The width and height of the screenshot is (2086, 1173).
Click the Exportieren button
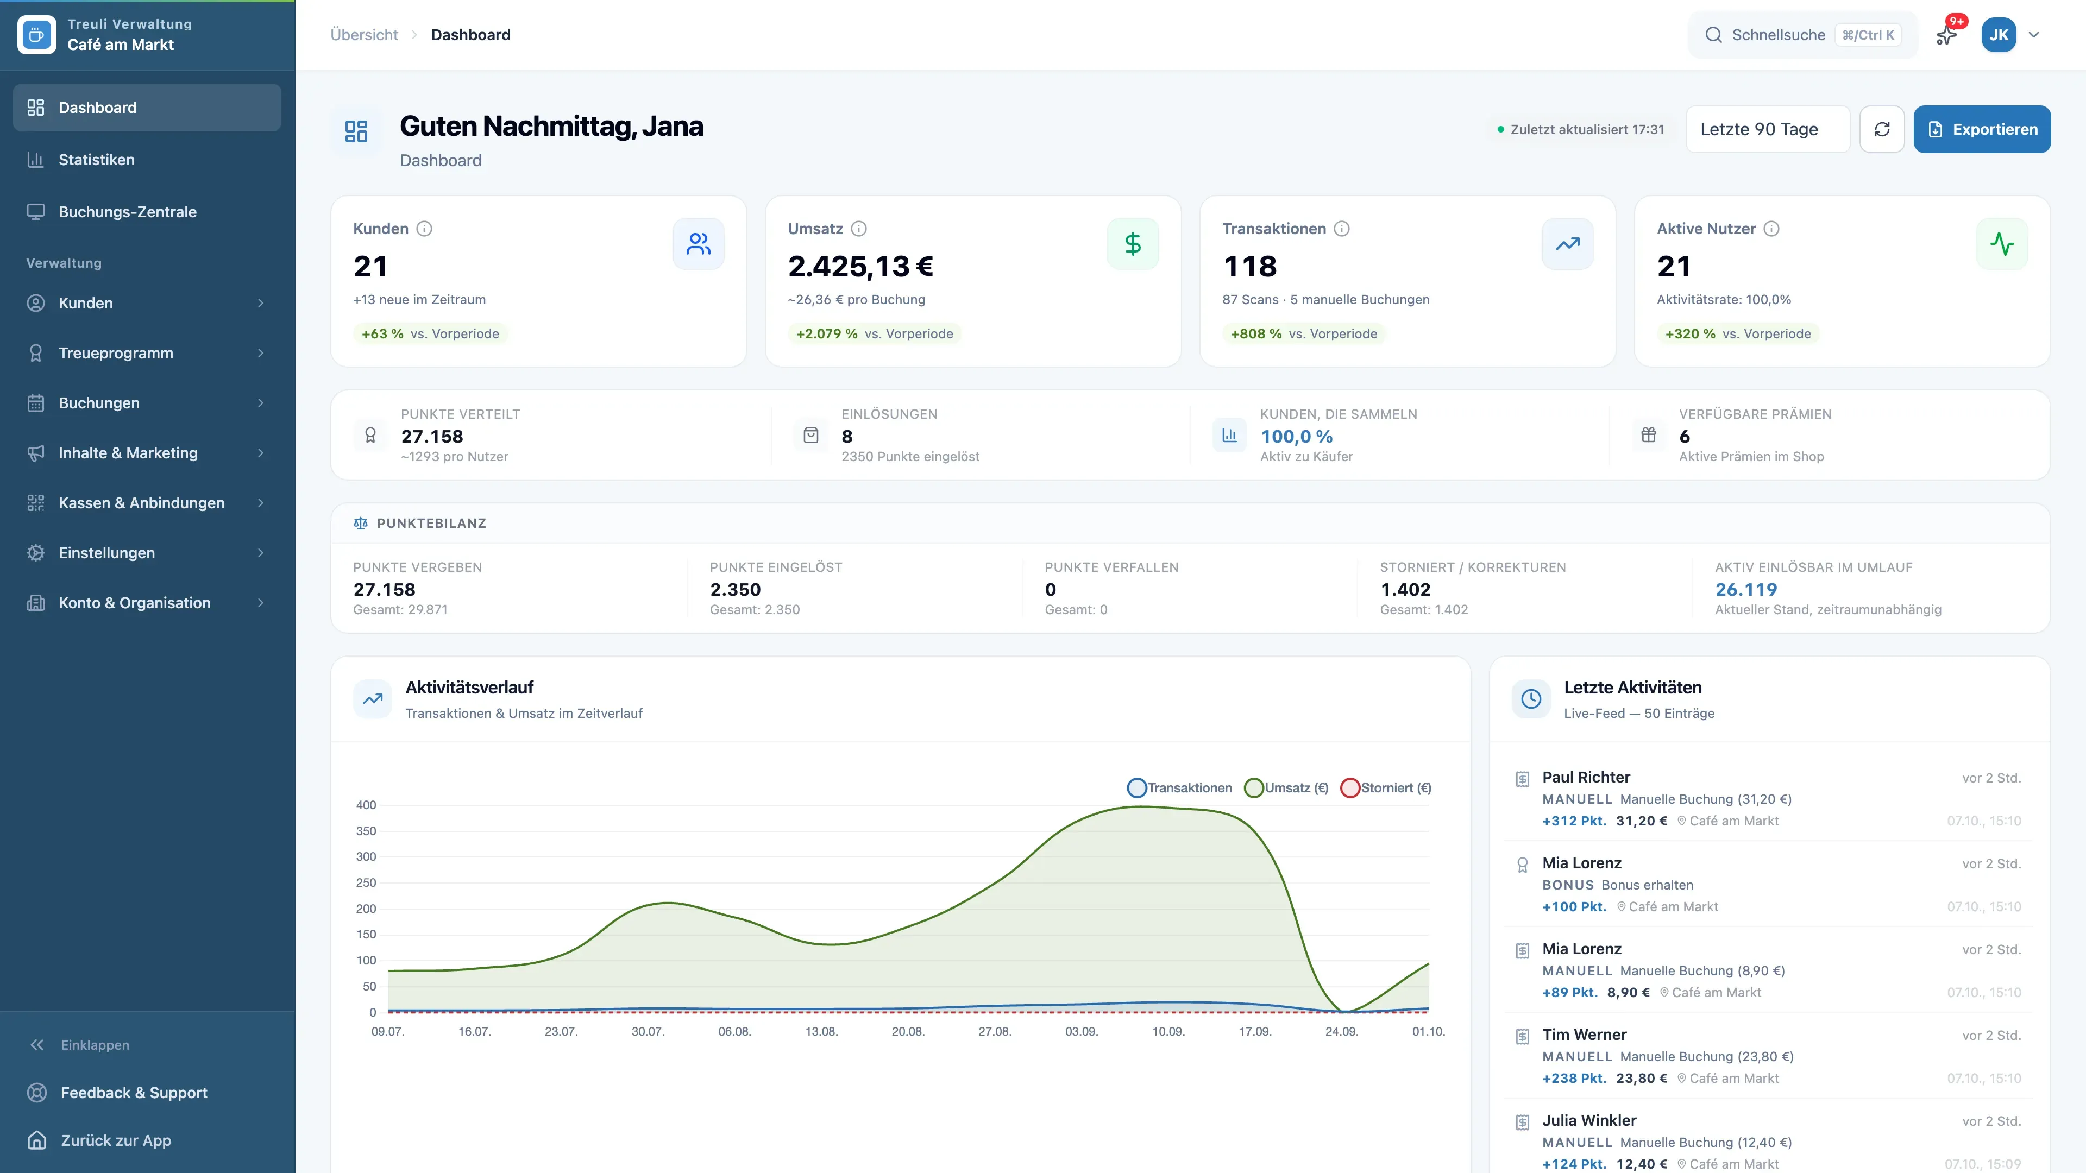tap(1982, 130)
